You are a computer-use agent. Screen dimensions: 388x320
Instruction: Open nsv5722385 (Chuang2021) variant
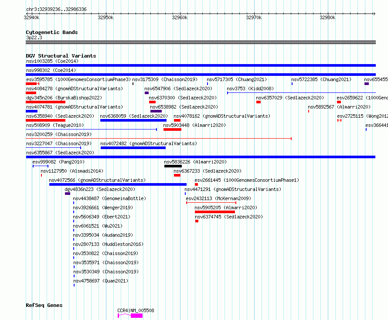(321, 79)
